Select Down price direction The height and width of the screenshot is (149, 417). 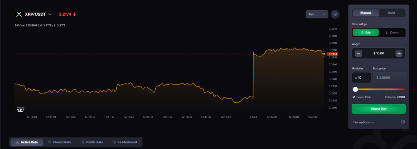coord(392,32)
